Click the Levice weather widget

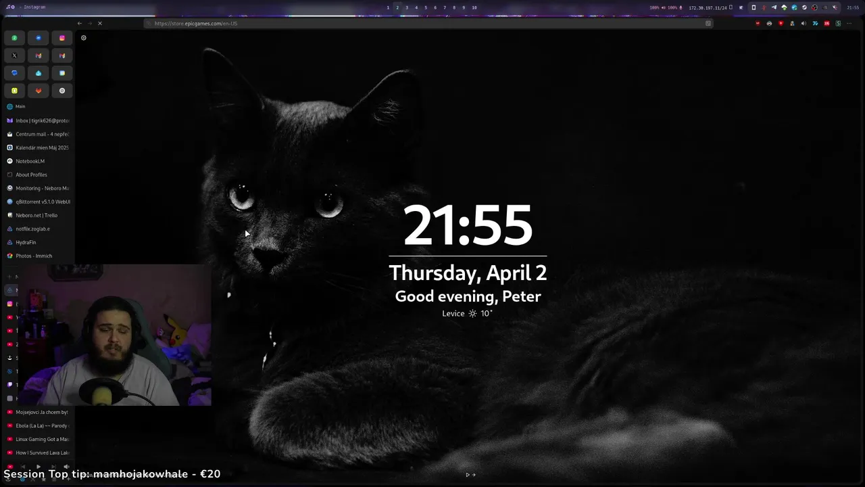[468, 314]
